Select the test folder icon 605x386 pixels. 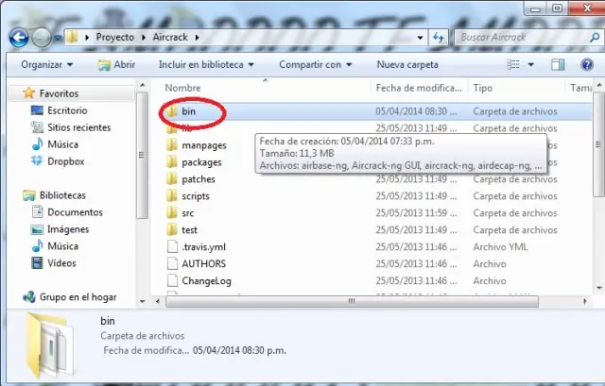172,229
